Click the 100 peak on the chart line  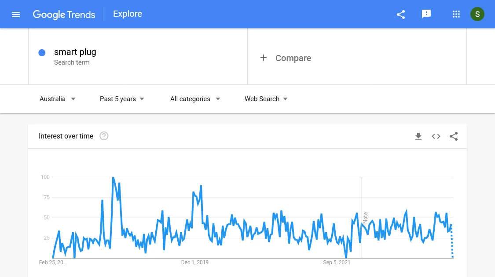113,178
